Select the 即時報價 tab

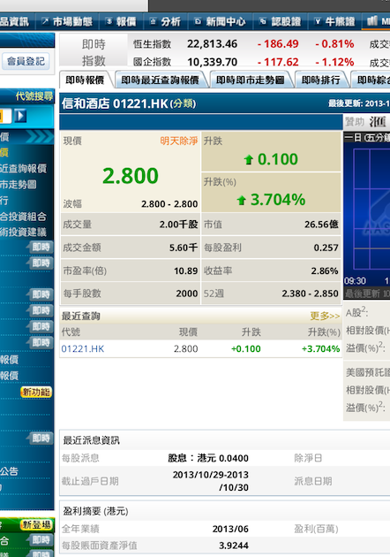pyautogui.click(x=85, y=80)
